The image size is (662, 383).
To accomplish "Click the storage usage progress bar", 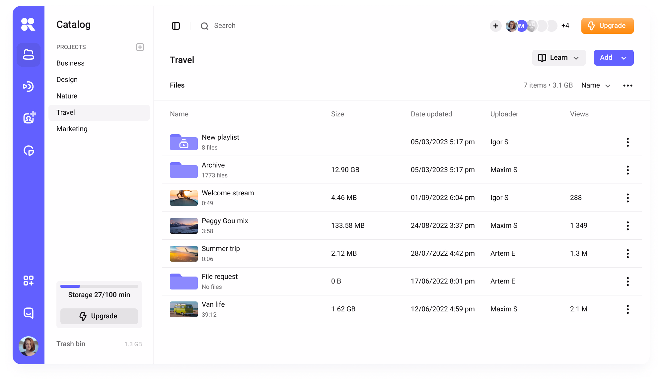I will tap(99, 286).
